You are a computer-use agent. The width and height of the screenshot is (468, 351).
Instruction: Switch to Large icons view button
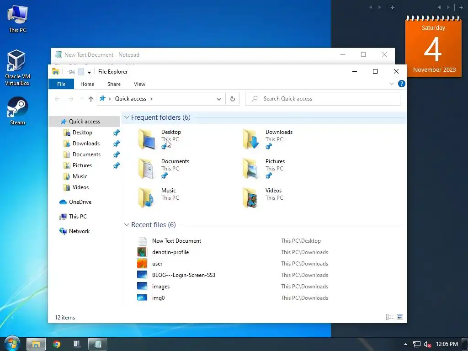400,317
